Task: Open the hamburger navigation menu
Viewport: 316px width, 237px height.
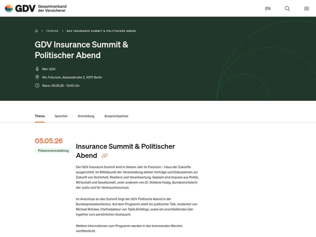Action: pos(306,8)
